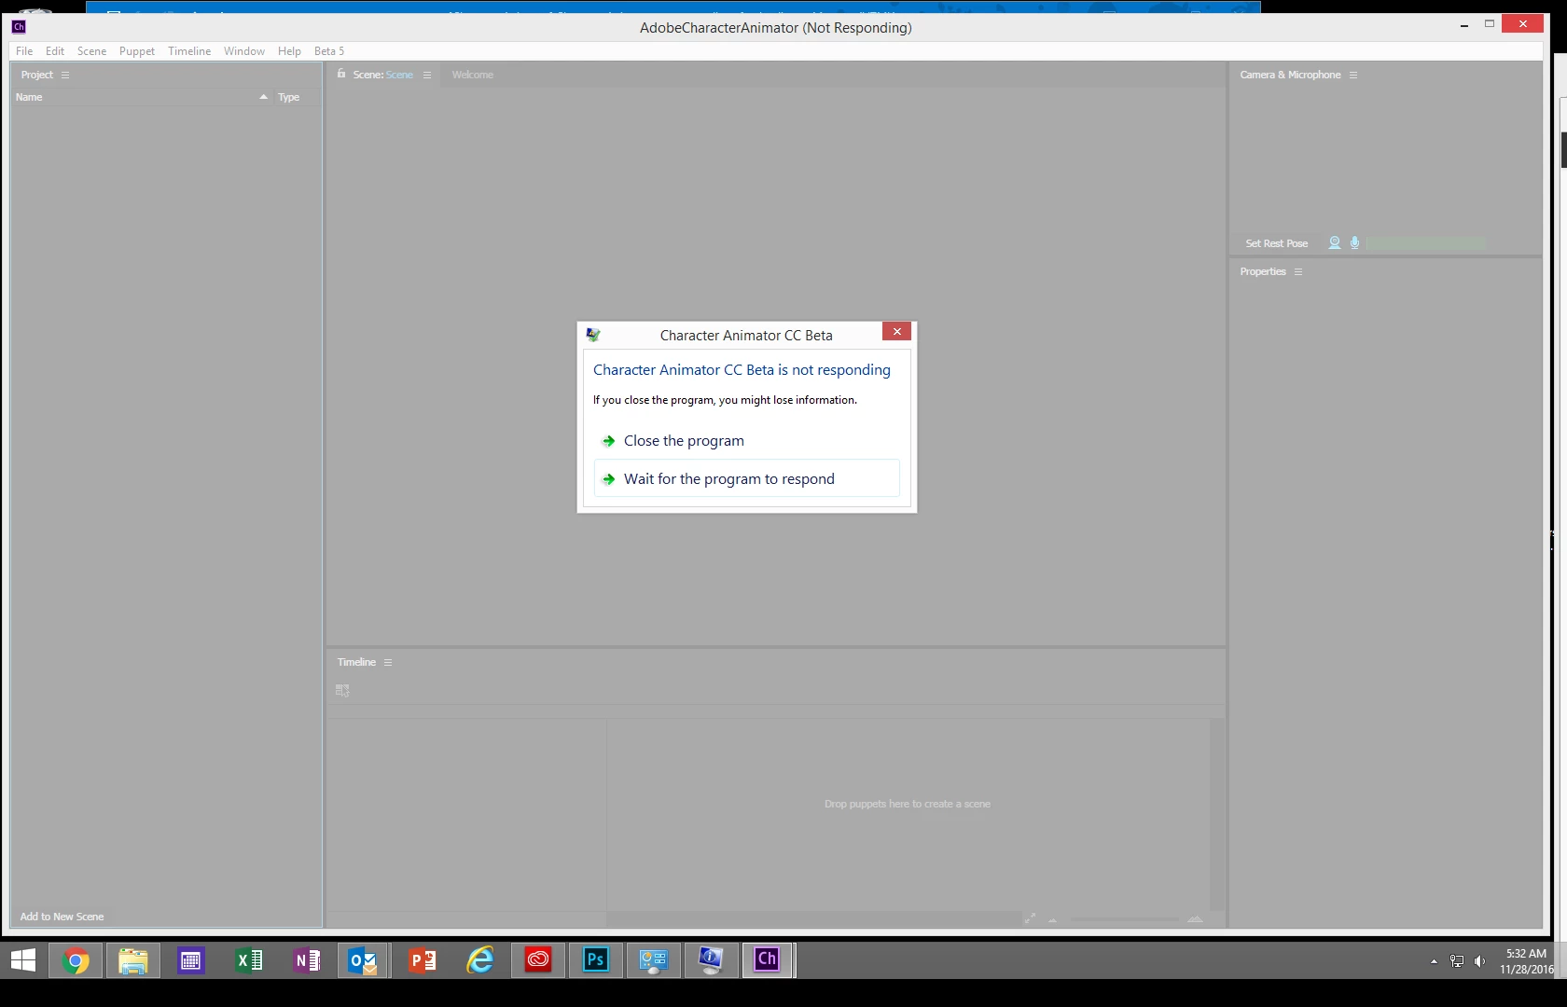Open the Scene menu
Viewport: 1567px width, 1007px height.
91,51
